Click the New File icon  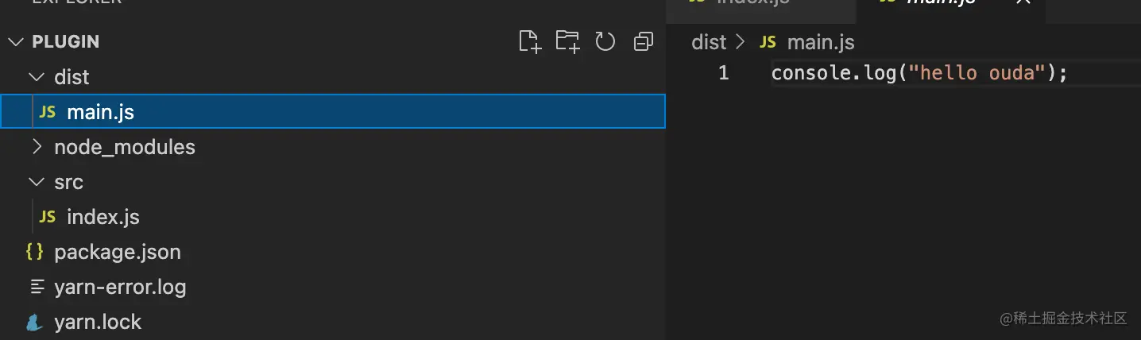(x=529, y=41)
